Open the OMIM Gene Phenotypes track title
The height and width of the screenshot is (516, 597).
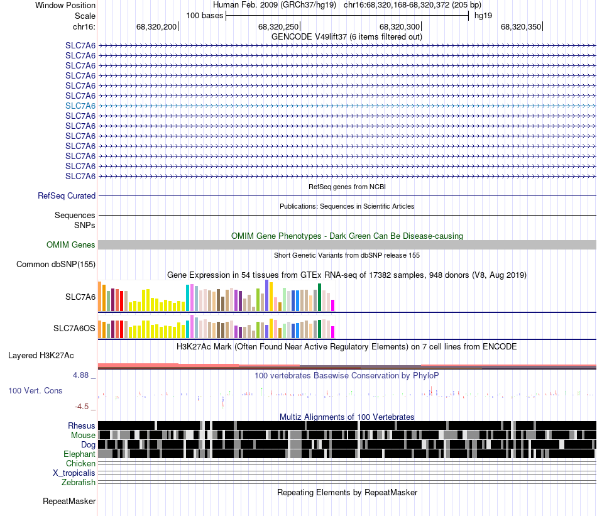point(347,236)
